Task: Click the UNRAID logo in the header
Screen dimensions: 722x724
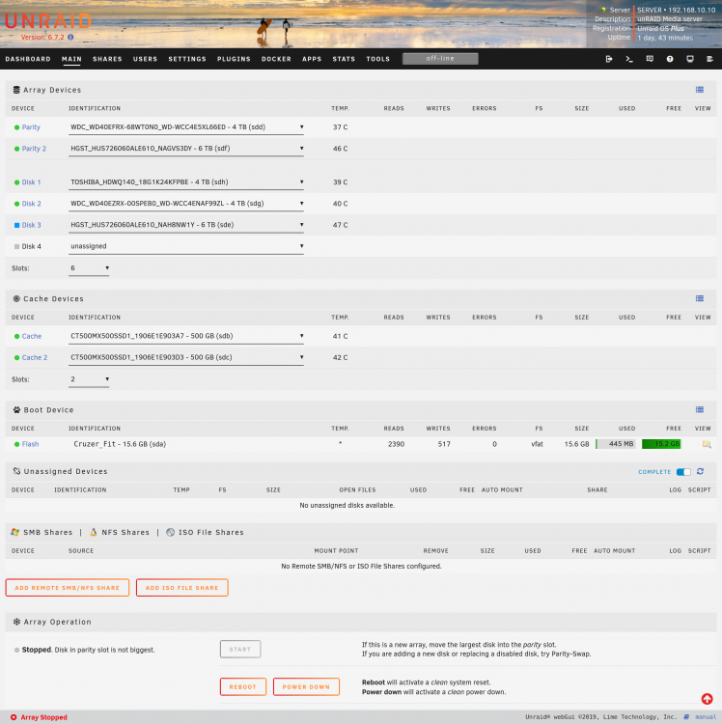Action: tap(48, 21)
